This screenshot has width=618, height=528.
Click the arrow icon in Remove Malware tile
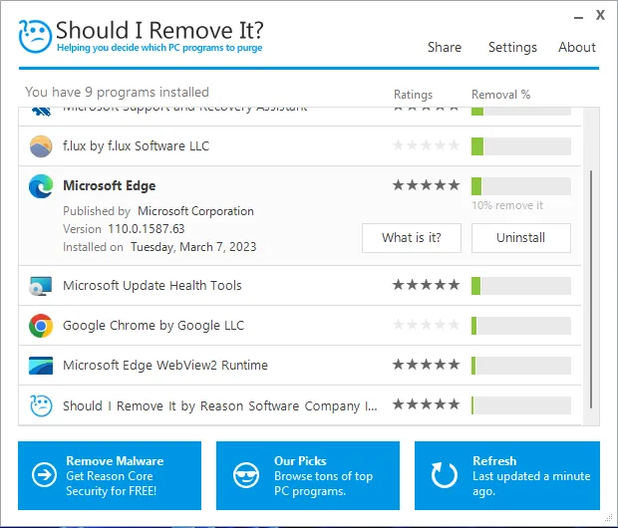44,475
